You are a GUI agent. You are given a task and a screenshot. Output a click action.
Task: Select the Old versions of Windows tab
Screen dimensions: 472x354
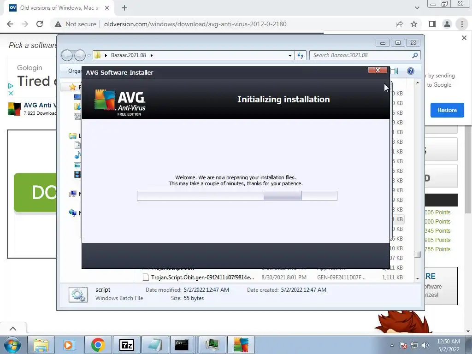[x=59, y=8]
